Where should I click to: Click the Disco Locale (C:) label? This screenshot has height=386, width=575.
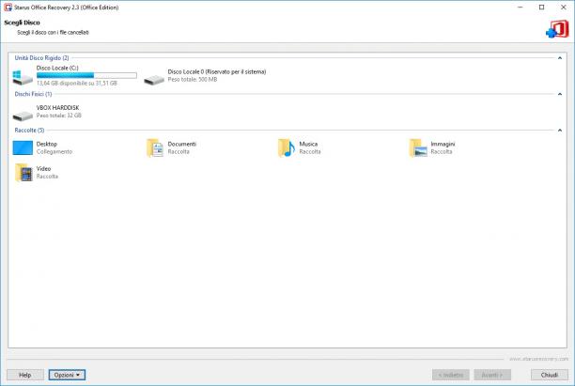click(x=57, y=68)
